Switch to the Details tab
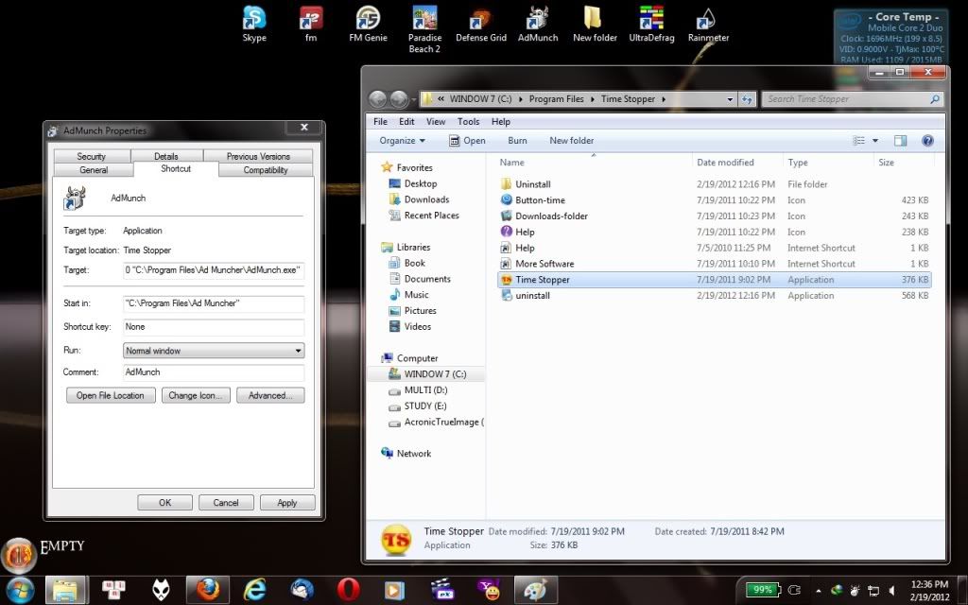This screenshot has width=968, height=605. coord(166,156)
